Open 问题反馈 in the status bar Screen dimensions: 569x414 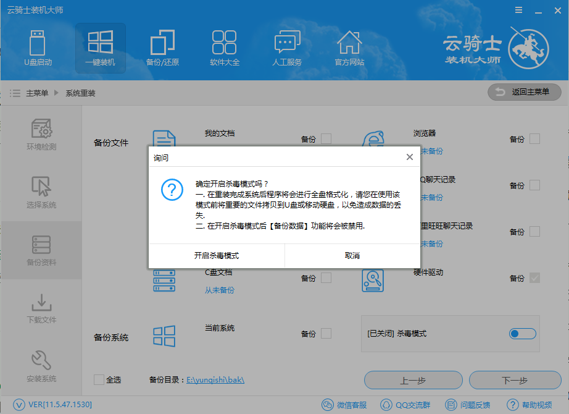(468, 405)
